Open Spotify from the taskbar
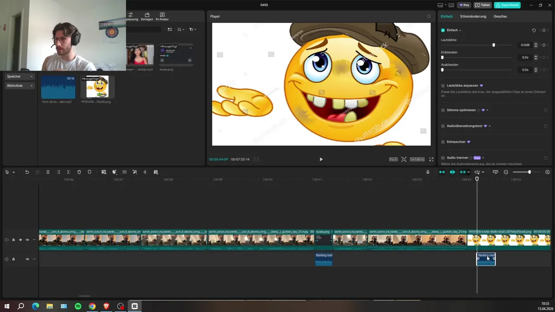This screenshot has height=312, width=555. (x=78, y=306)
